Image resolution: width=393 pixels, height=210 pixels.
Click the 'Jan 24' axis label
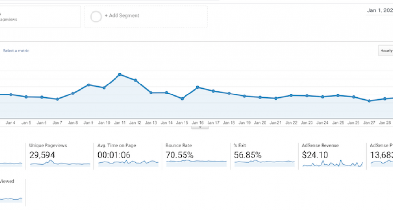(x=323, y=123)
